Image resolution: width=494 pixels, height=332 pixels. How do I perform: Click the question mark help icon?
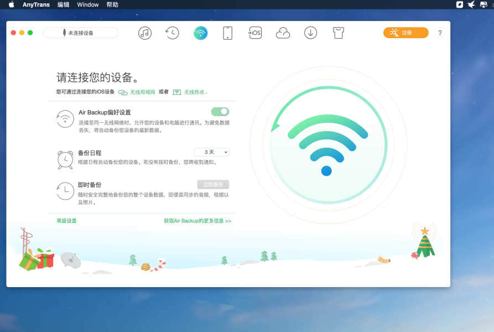[x=440, y=33]
